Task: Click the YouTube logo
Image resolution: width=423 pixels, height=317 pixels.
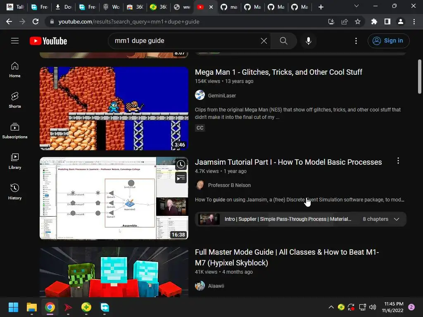Action: 48,41
